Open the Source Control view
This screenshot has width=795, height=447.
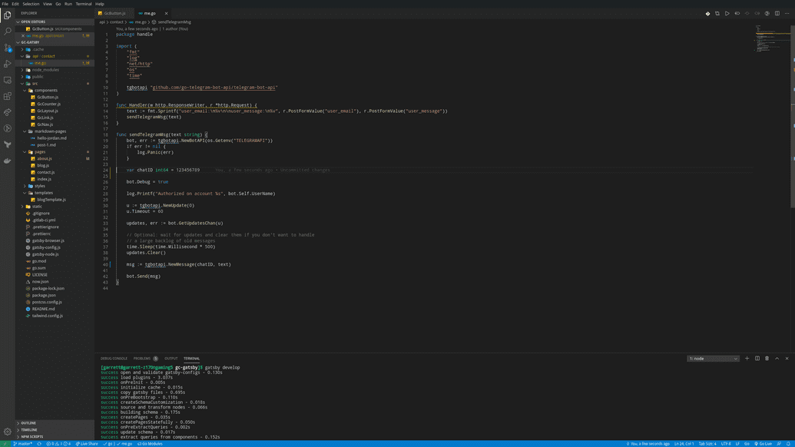click(7, 48)
